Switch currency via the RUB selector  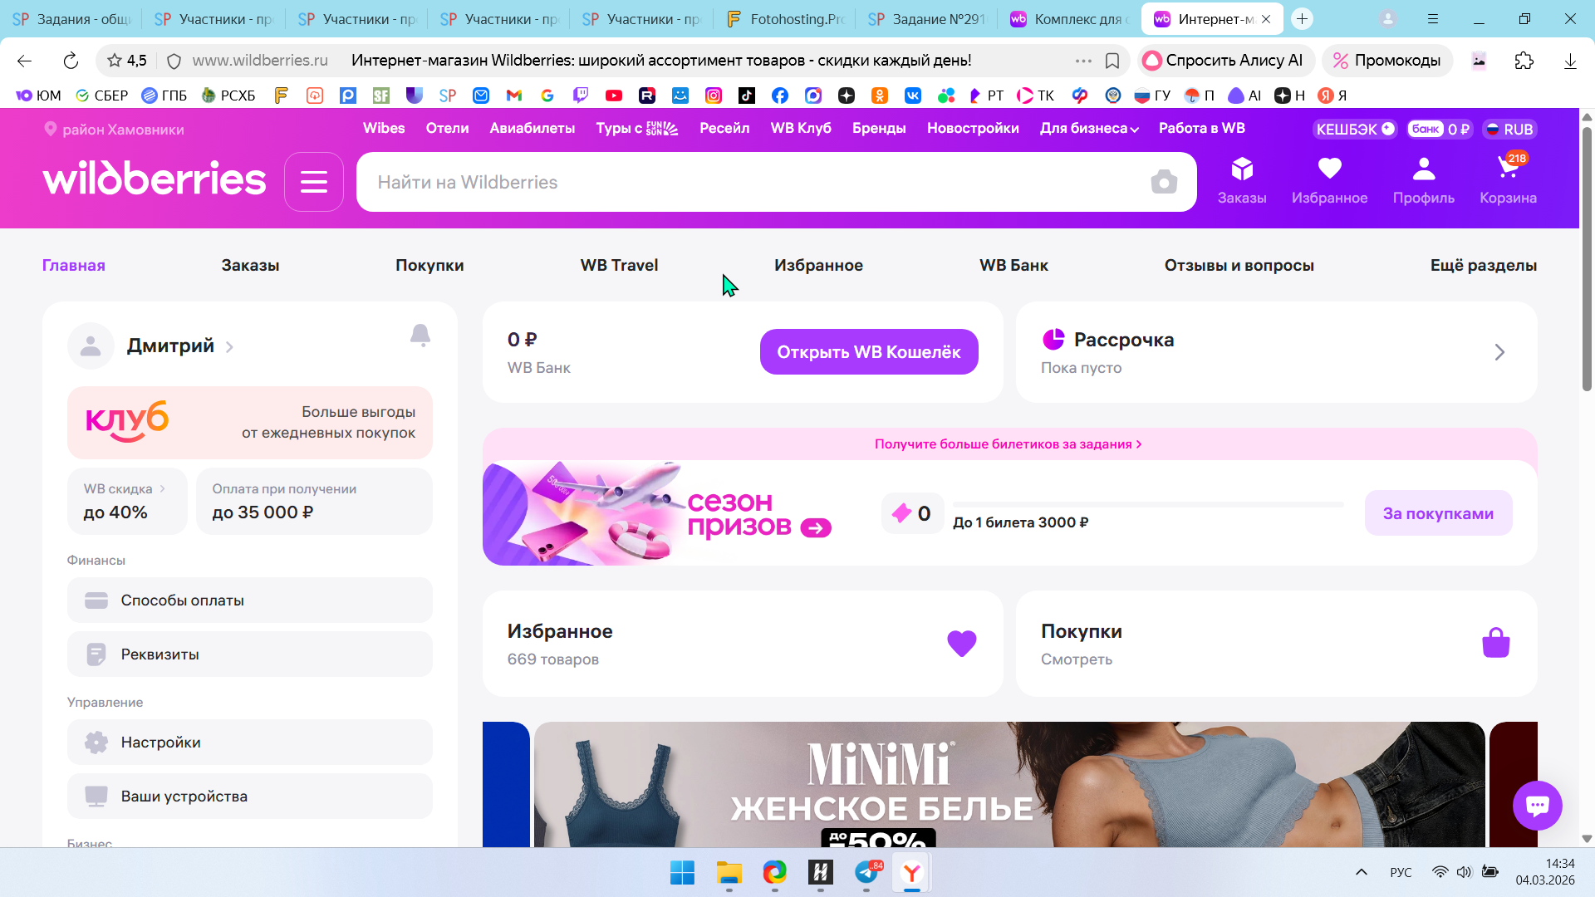[1510, 130]
